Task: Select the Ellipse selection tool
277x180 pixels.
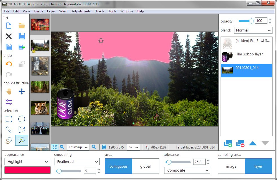Action: tap(22, 119)
